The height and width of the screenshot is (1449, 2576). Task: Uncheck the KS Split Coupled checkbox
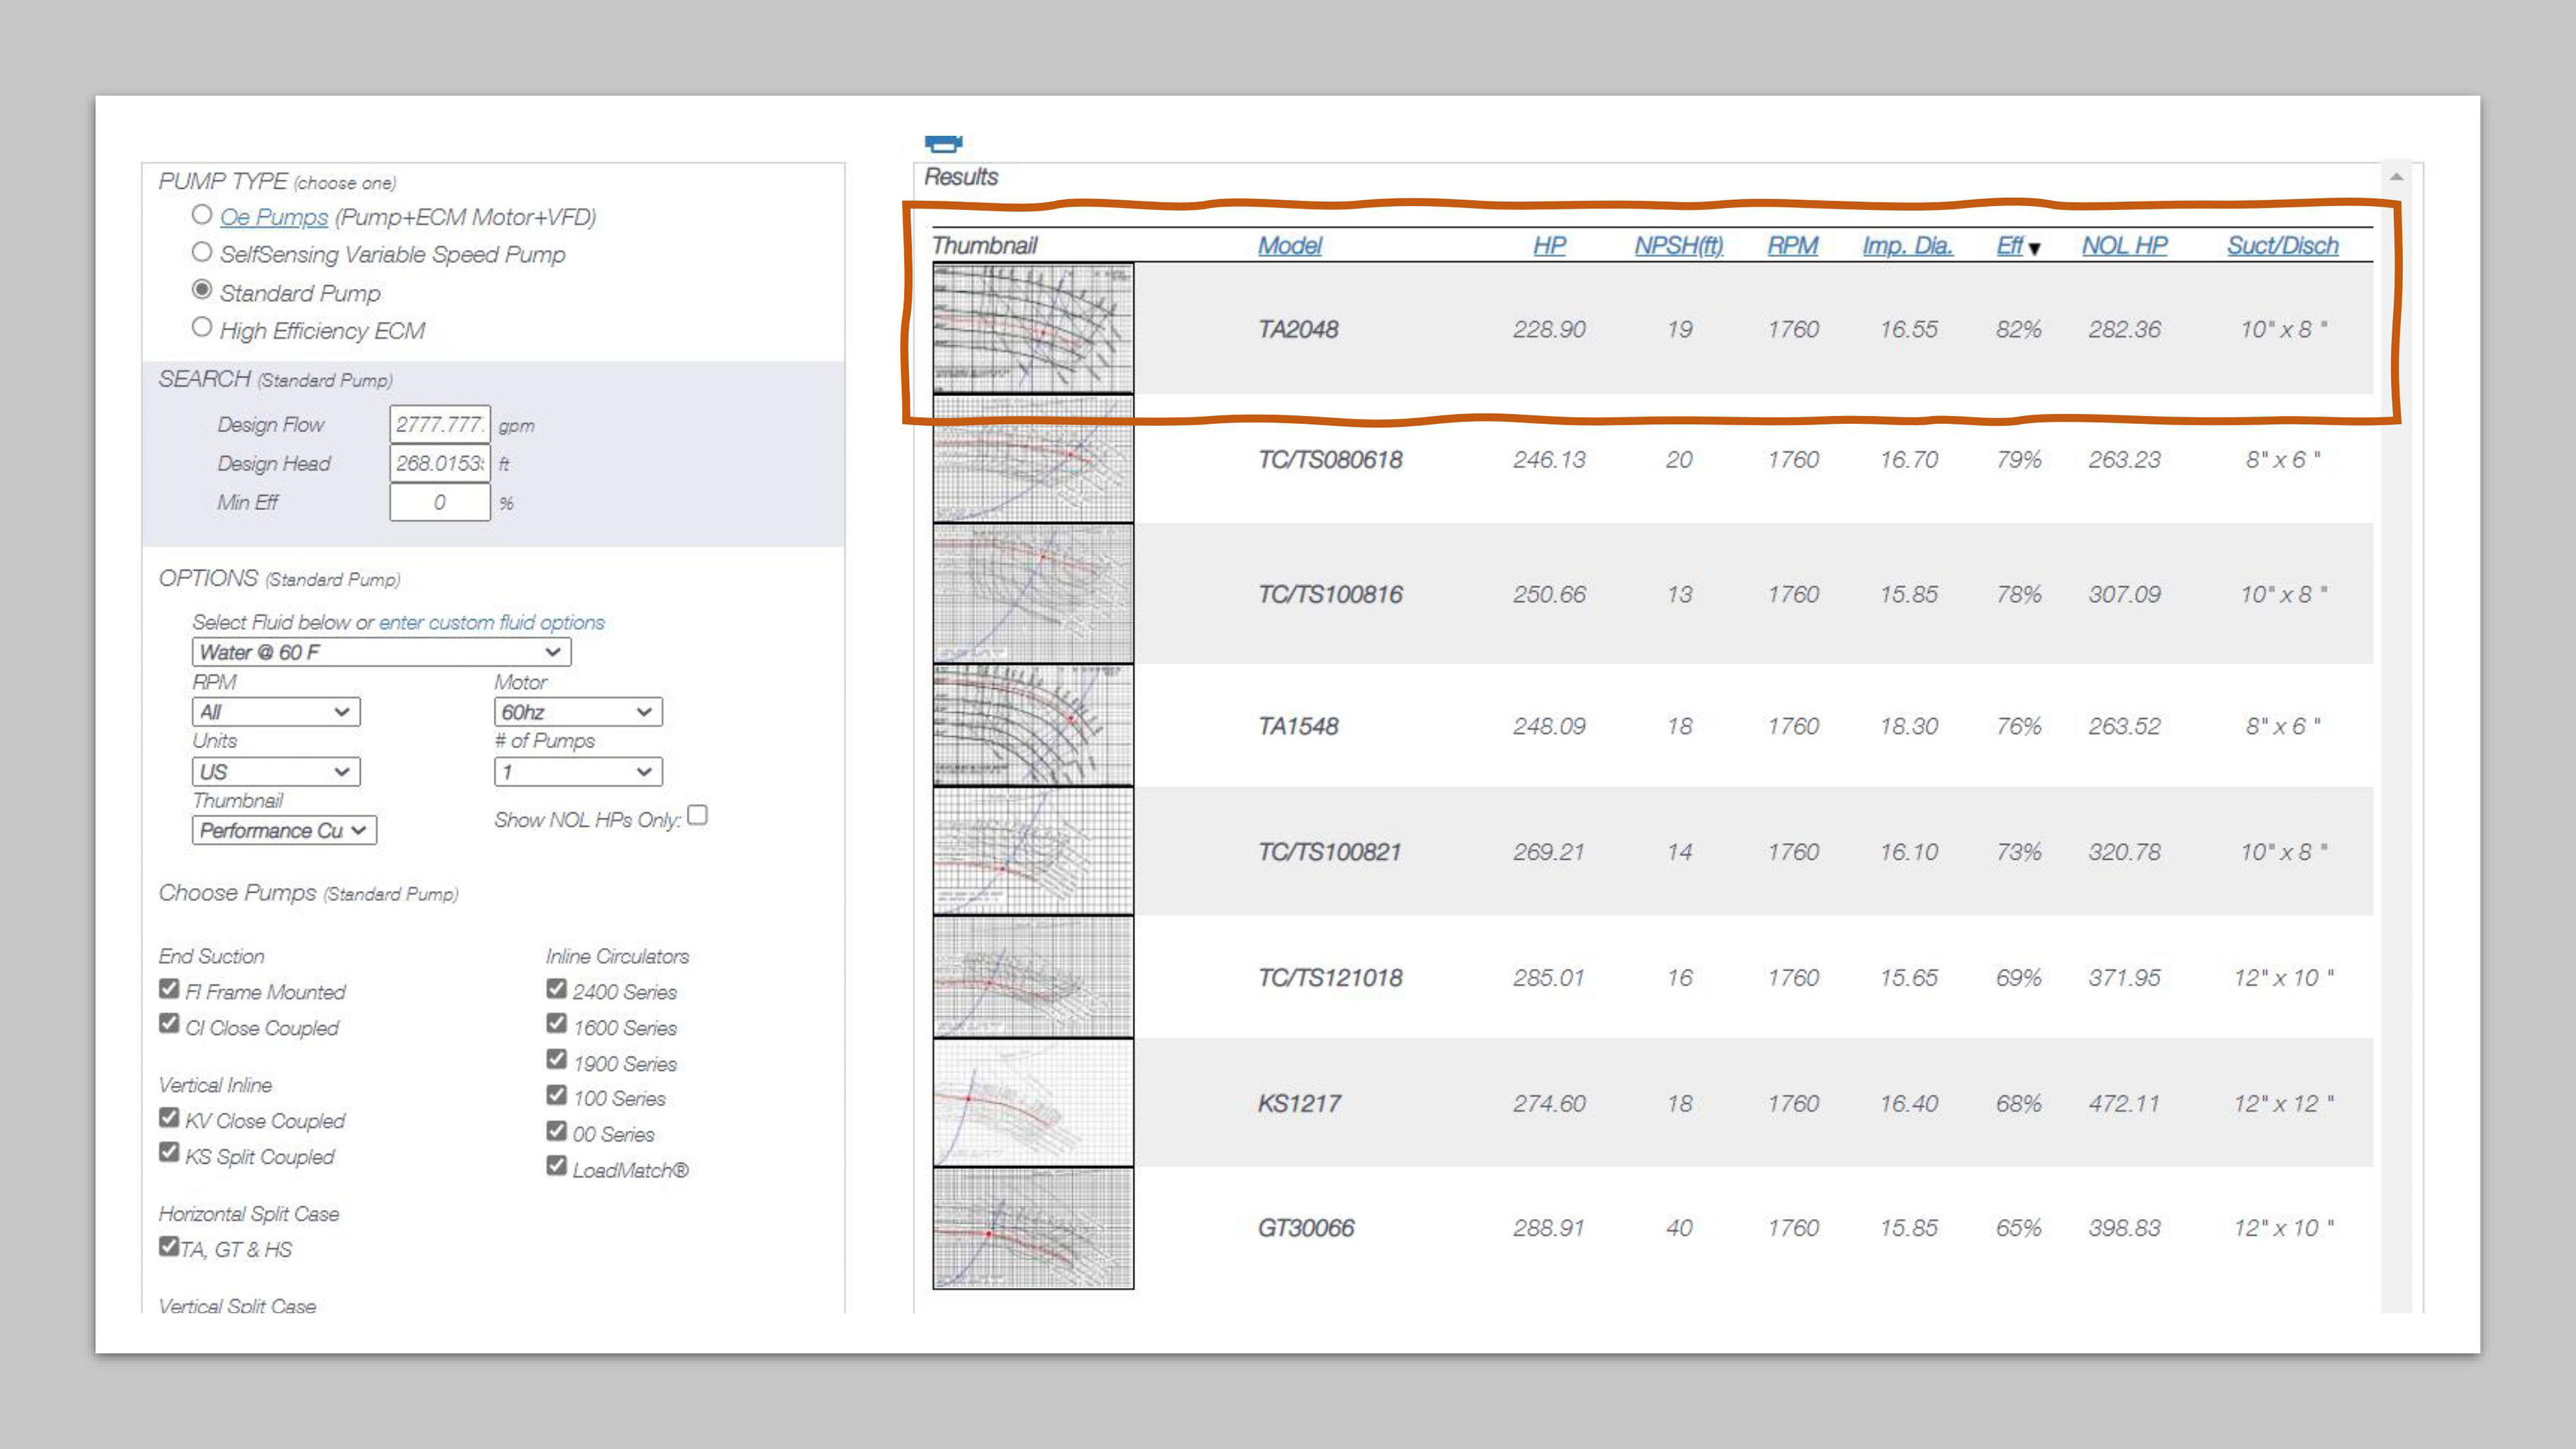pos(169,1153)
